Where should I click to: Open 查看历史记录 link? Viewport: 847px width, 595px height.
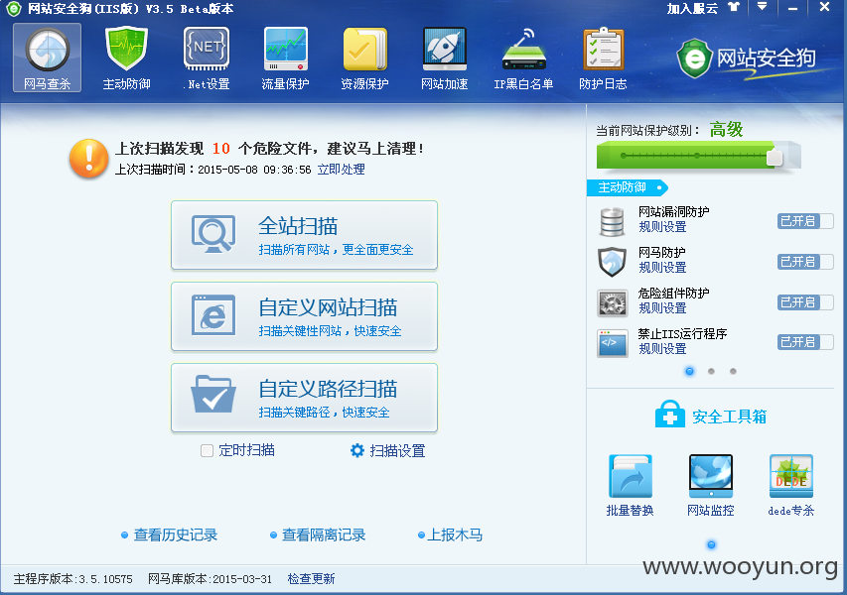(176, 535)
